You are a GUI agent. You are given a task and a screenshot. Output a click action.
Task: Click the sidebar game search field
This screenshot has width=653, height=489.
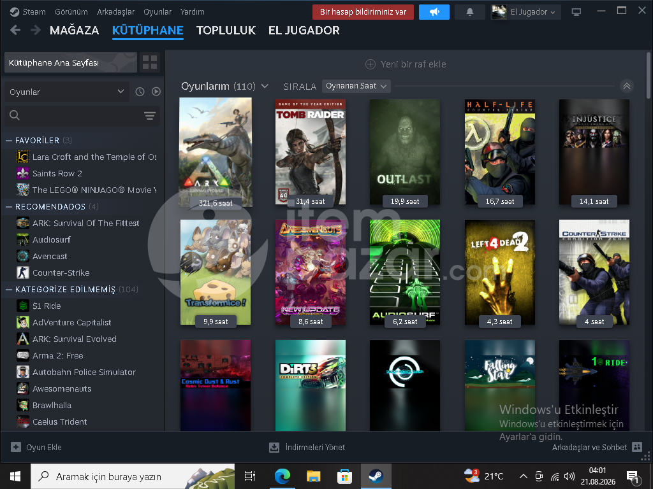[82, 116]
